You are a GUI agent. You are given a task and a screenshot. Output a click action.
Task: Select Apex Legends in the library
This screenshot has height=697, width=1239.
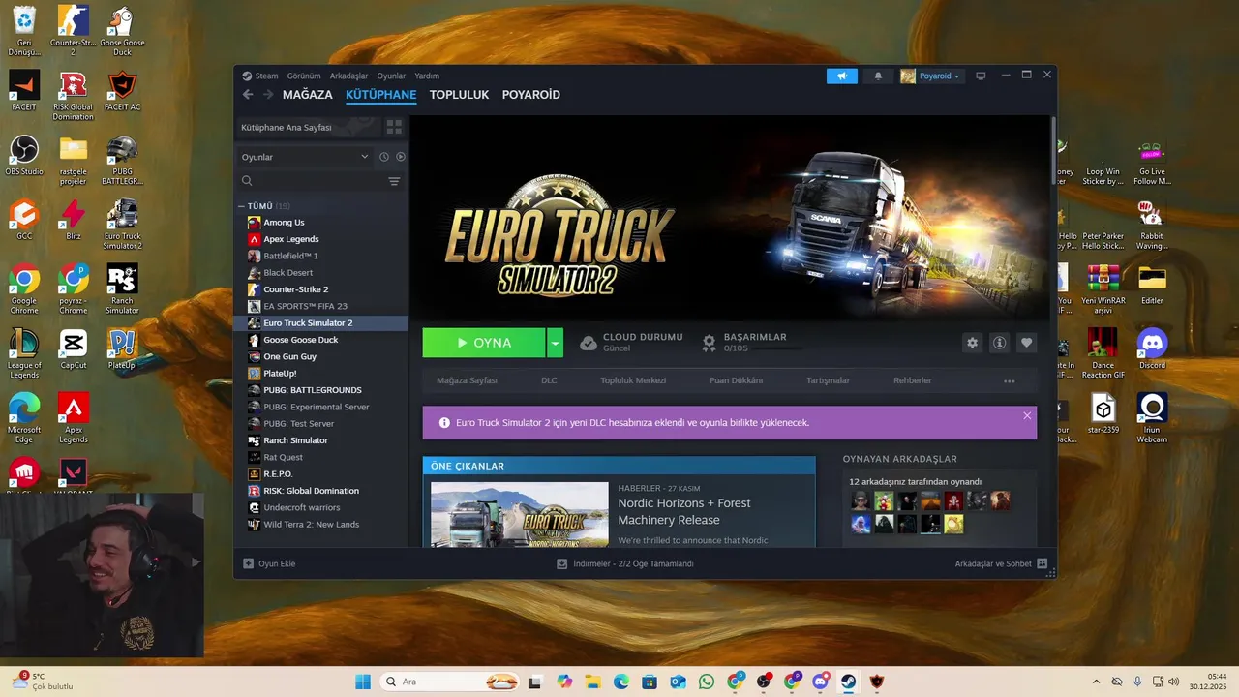321,239
